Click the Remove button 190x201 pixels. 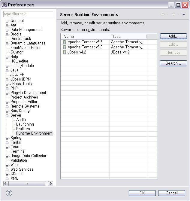coord(173,53)
